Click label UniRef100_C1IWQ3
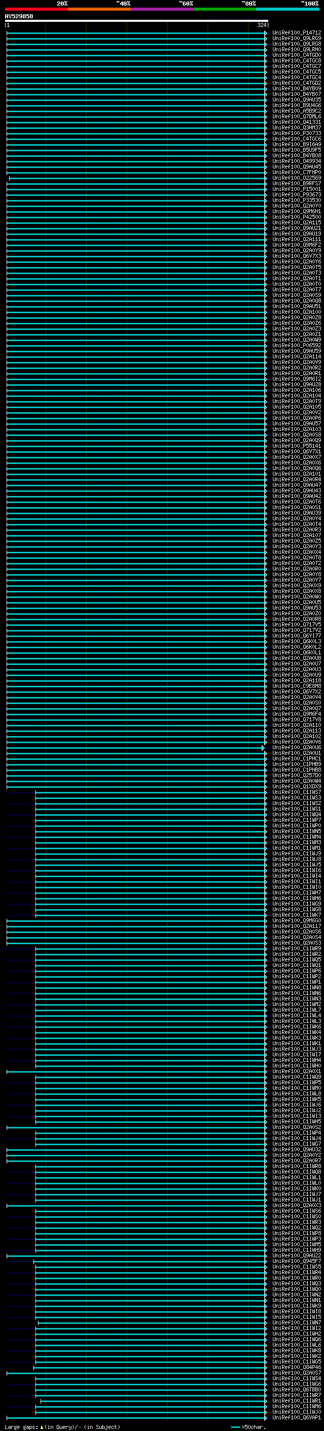This screenshot has height=1431, width=324. (297, 1284)
